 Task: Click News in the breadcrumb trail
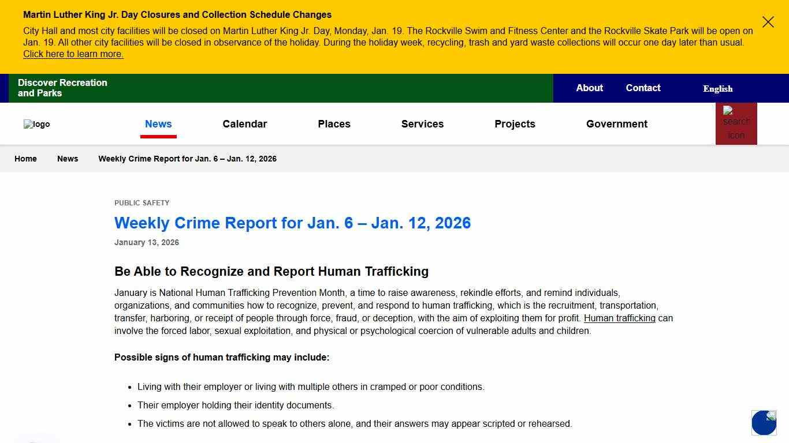[x=68, y=159]
